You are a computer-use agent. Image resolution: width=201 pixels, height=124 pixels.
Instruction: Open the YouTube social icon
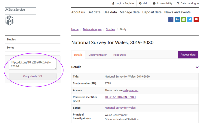click(x=196, y=19)
